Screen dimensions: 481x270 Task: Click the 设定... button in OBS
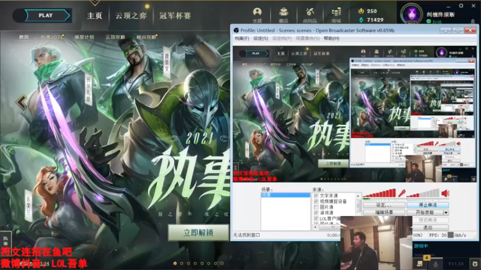pos(384,205)
